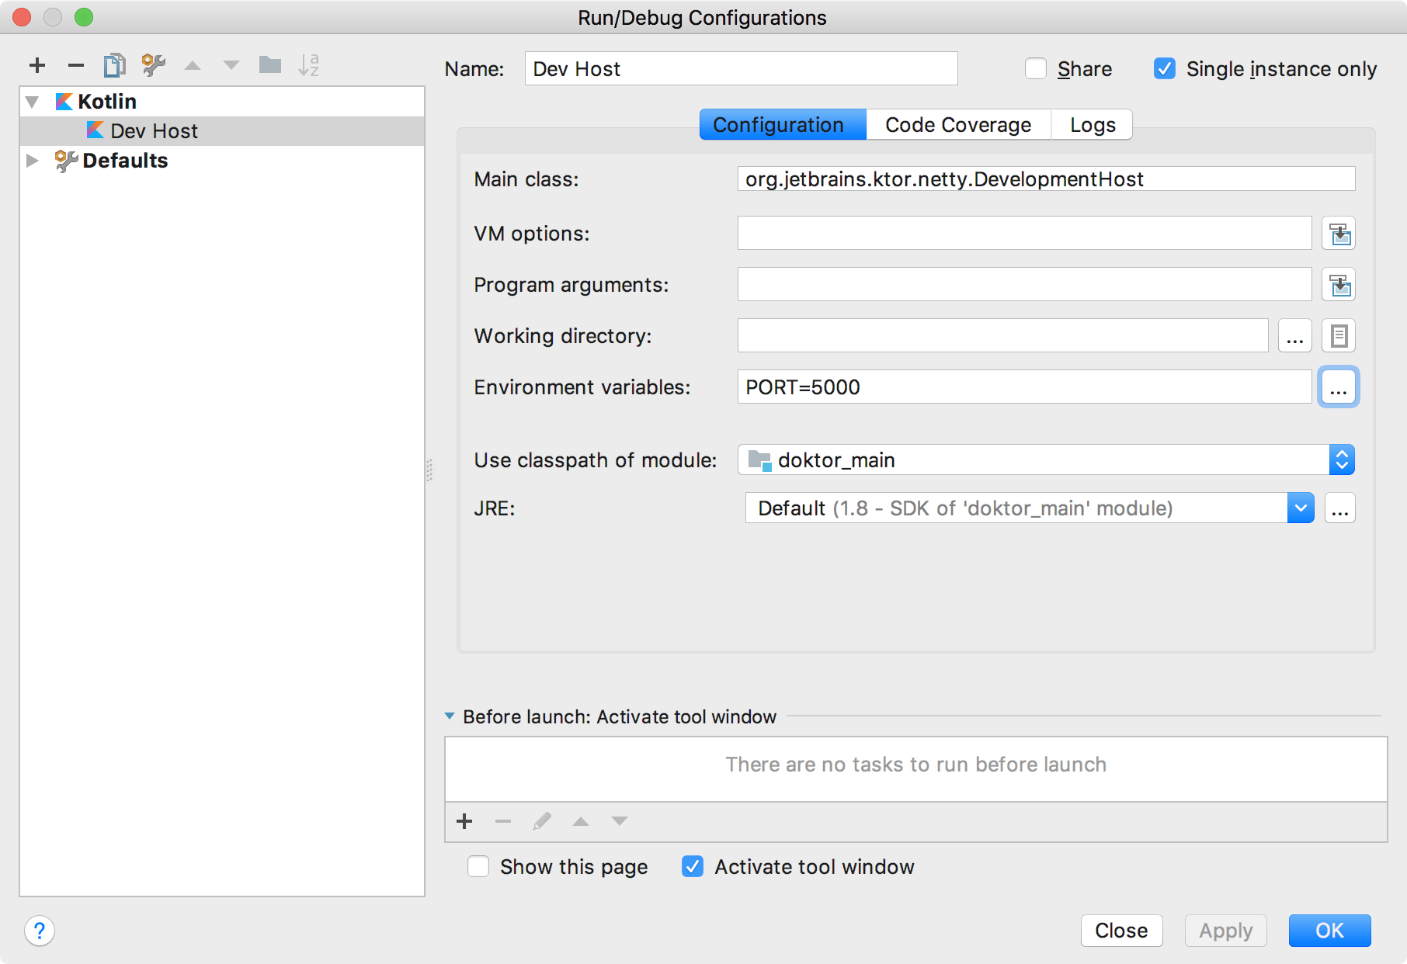This screenshot has height=964, width=1407.
Task: Click the Kotlin icon of Dev Host
Action: pos(96,130)
